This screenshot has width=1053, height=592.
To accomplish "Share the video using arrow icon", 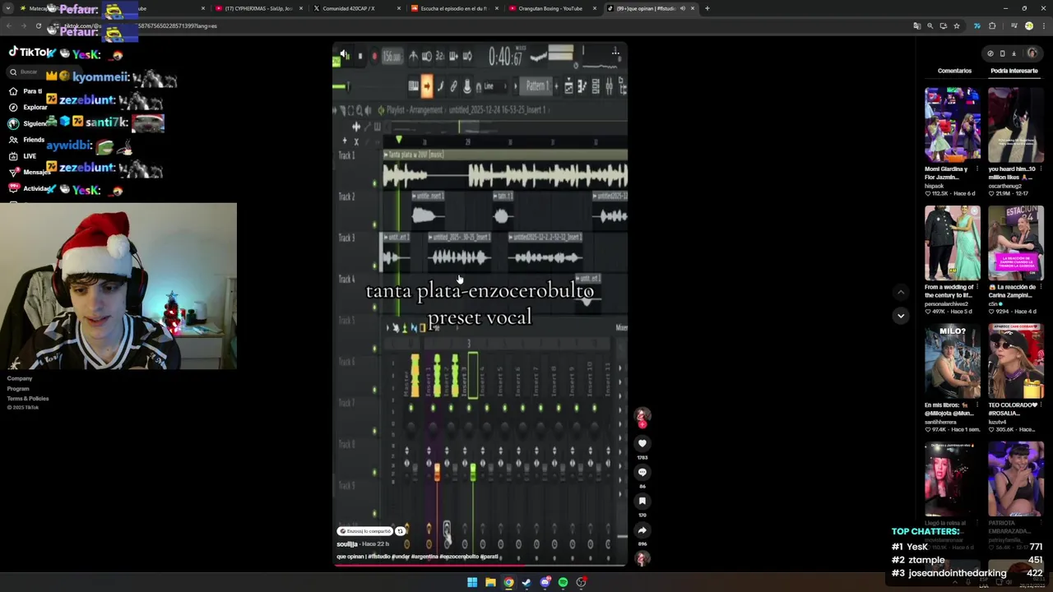I will 642,530.
